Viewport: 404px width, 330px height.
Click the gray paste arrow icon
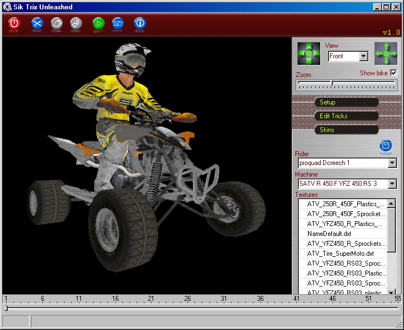(x=76, y=24)
